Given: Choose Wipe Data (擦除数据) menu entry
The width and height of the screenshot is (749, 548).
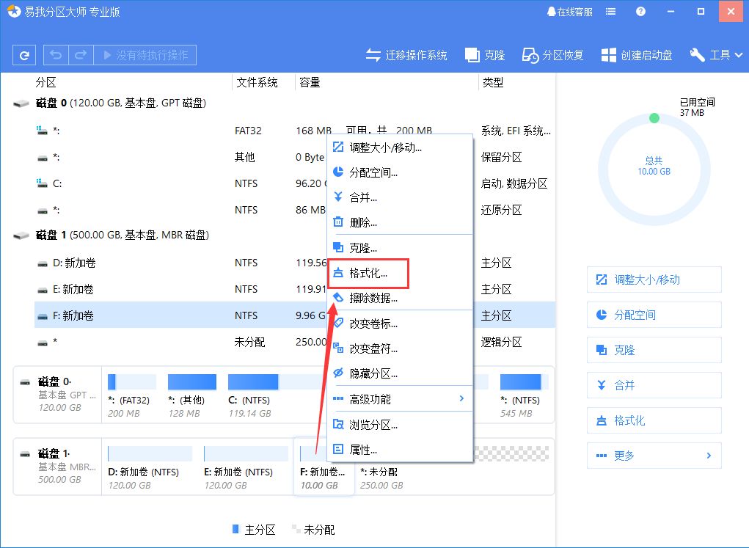Looking at the screenshot, I should [373, 298].
